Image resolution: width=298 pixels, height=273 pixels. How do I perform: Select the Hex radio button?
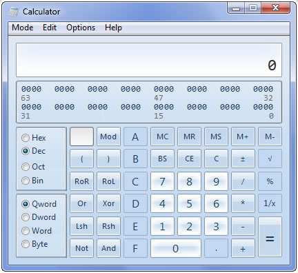coord(34,138)
